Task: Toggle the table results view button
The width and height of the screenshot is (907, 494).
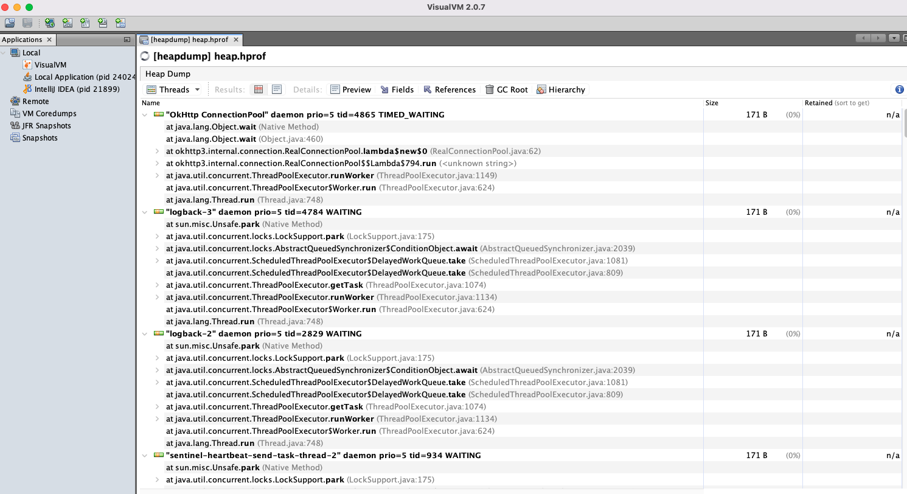Action: point(259,89)
